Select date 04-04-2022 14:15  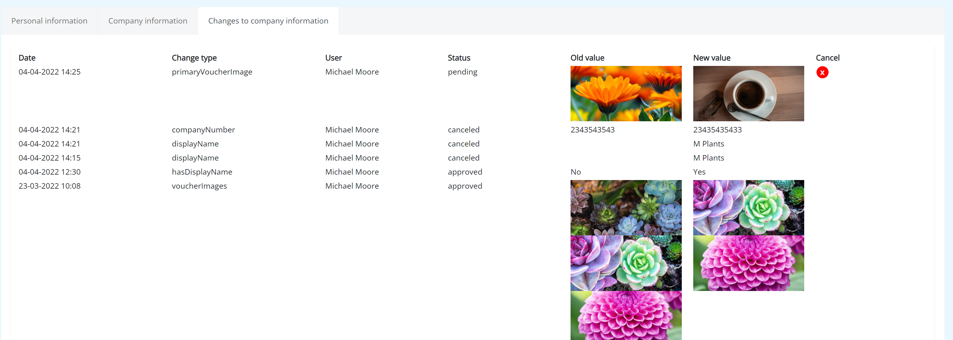(x=50, y=158)
